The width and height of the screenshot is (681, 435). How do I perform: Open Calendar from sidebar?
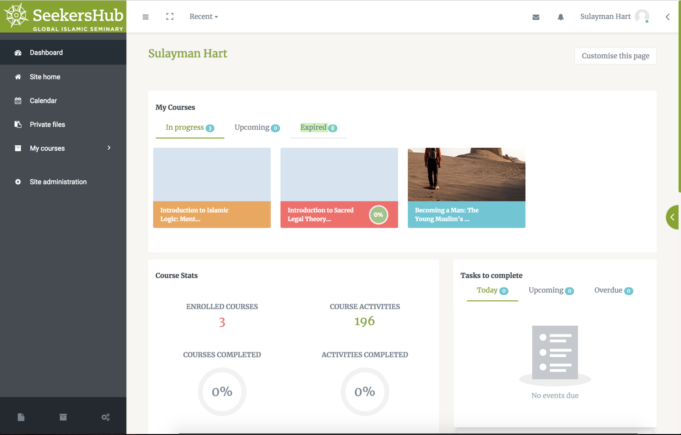tap(63, 101)
